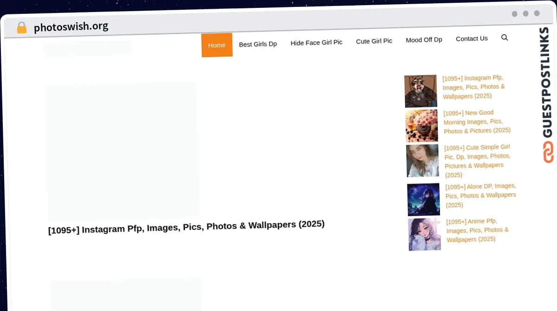Open the main Instagram Pfp article heading
The width and height of the screenshot is (557, 311).
click(x=186, y=227)
